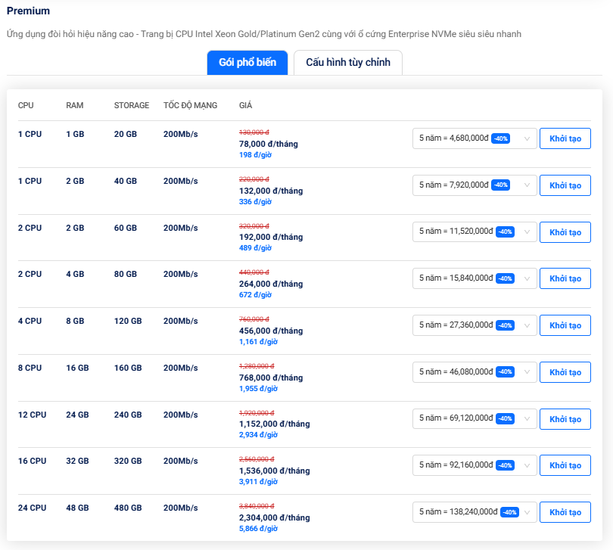Click the 24 CPU cell
This screenshot has height=550, width=613.
tap(32, 508)
